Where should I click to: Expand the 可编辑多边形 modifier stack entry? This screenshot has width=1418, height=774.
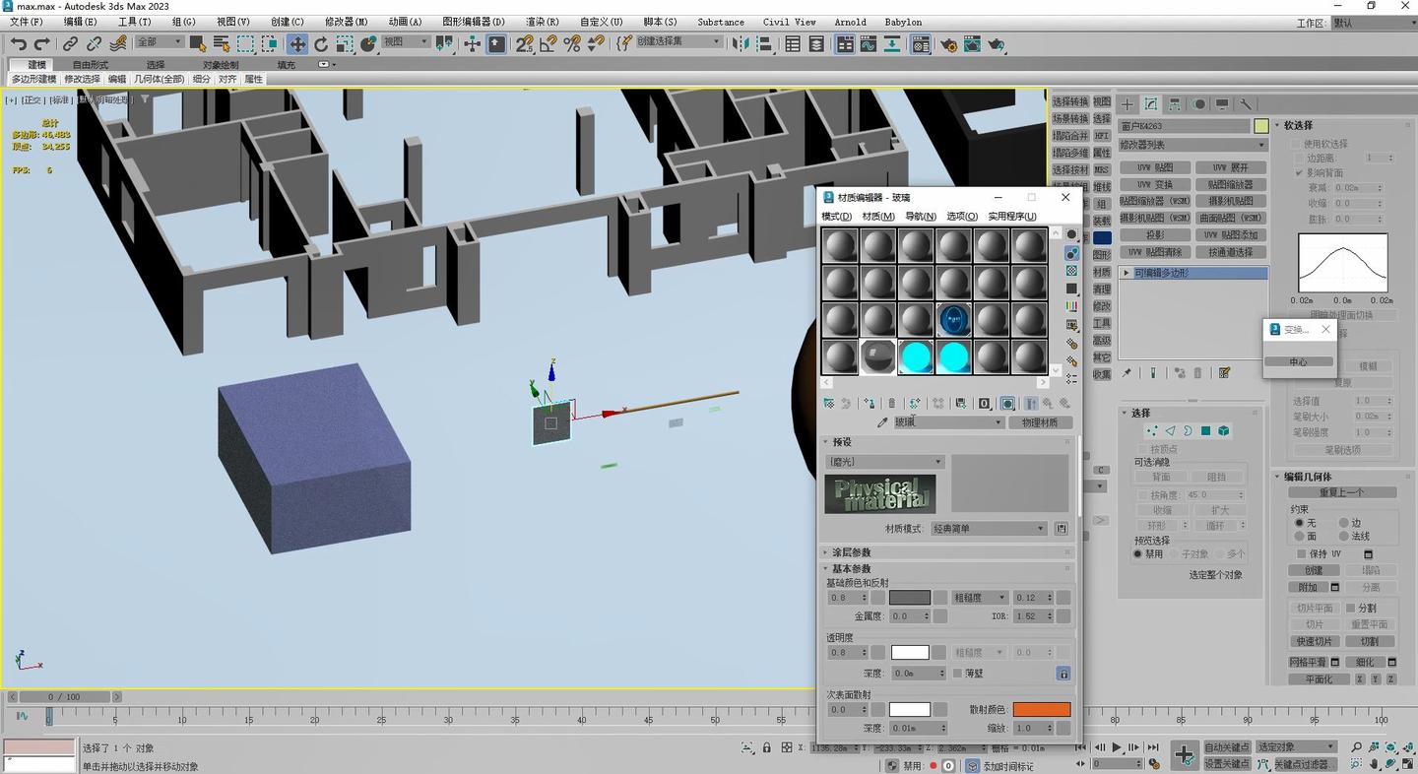pos(1127,273)
